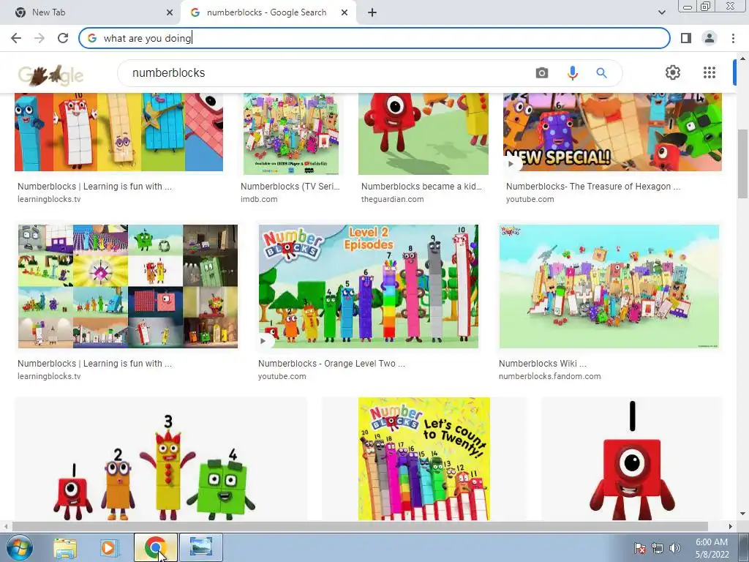Close the numberblocks Google Search tab
The height and width of the screenshot is (562, 749).
pyautogui.click(x=345, y=12)
